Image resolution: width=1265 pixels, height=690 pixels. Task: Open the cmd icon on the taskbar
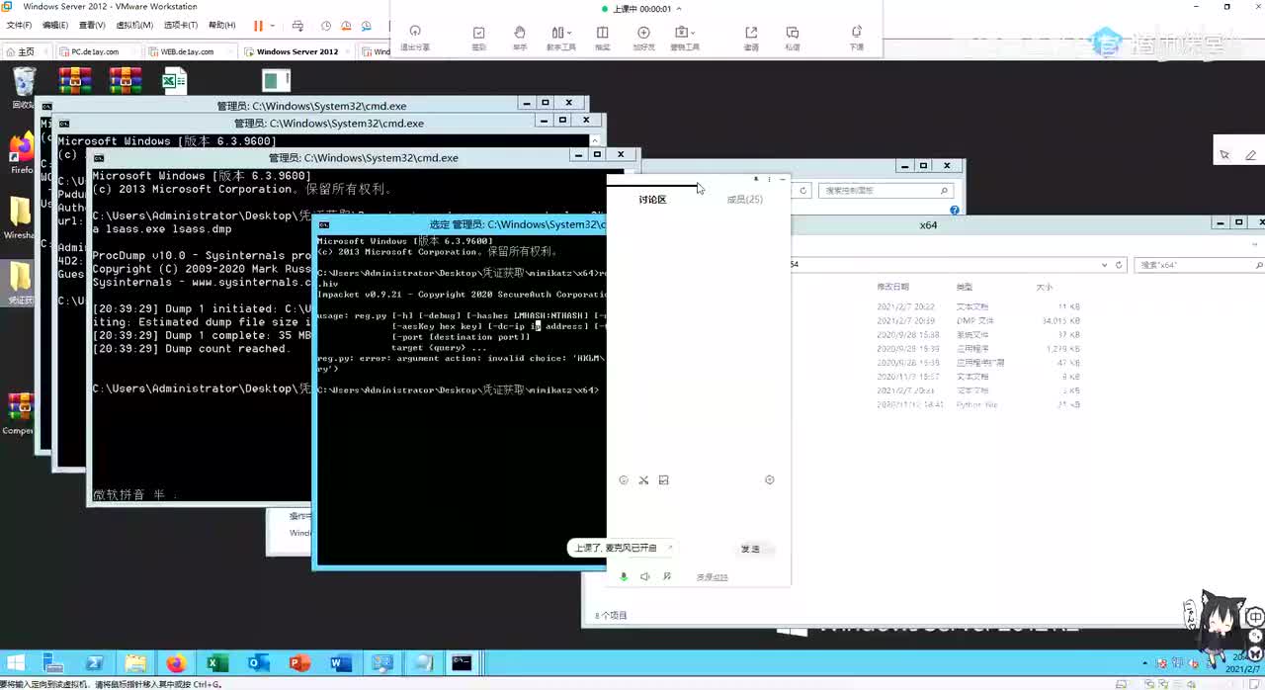tap(462, 663)
